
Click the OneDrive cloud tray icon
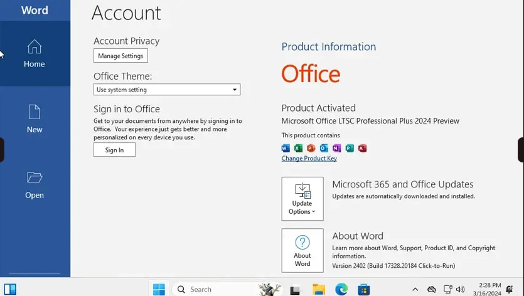(x=431, y=289)
